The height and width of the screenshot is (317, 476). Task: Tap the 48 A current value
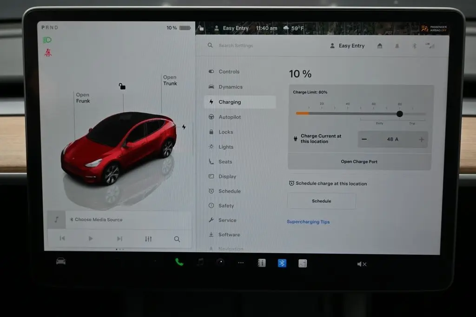tap(392, 139)
